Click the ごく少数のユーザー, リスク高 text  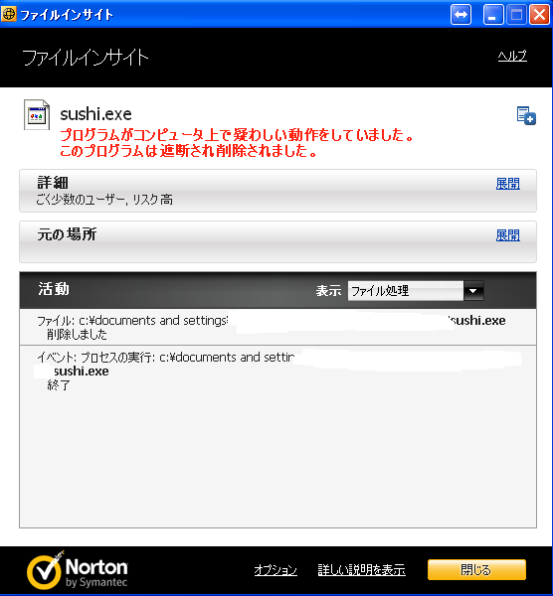[104, 200]
